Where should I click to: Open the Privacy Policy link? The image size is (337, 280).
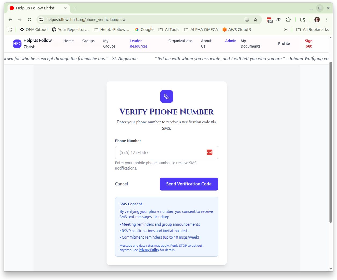tap(149, 250)
